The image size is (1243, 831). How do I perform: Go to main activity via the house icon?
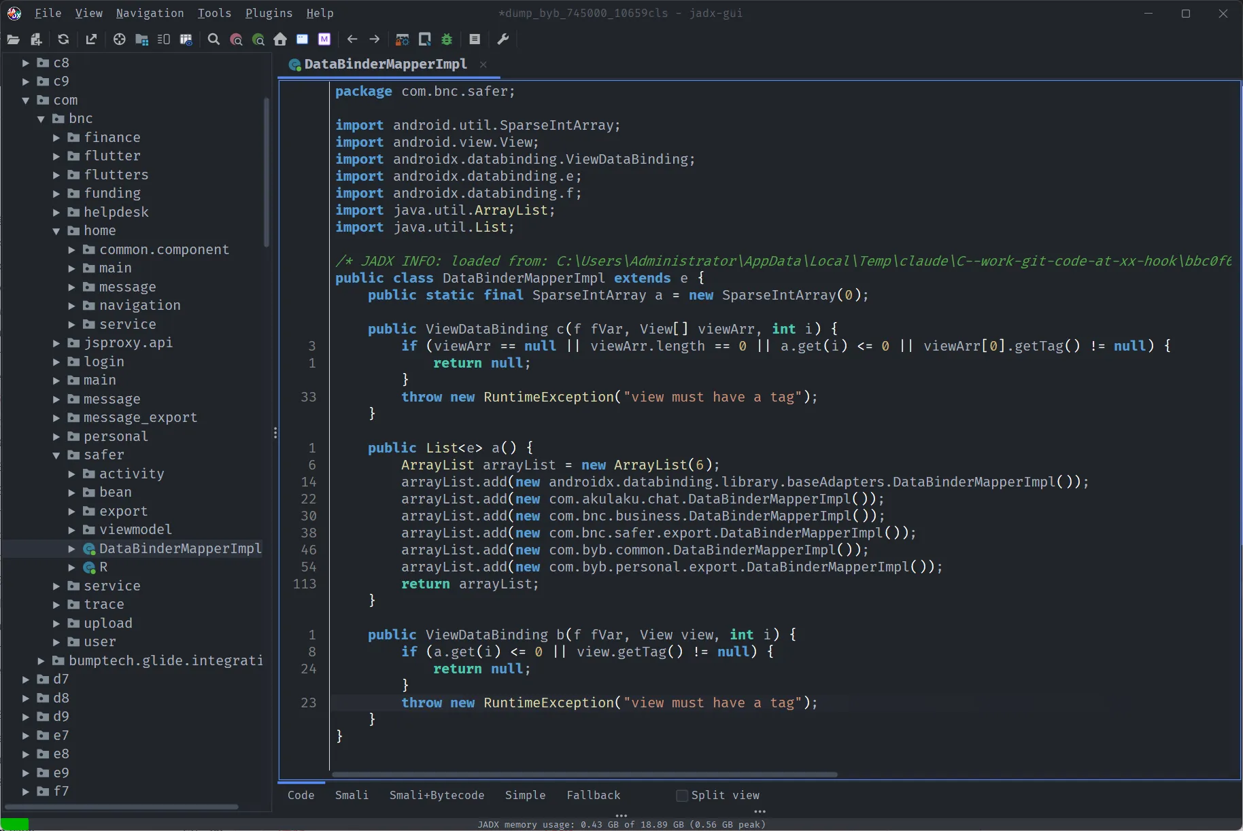(280, 39)
